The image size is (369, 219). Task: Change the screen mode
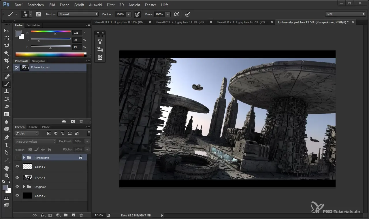pyautogui.click(x=7, y=205)
